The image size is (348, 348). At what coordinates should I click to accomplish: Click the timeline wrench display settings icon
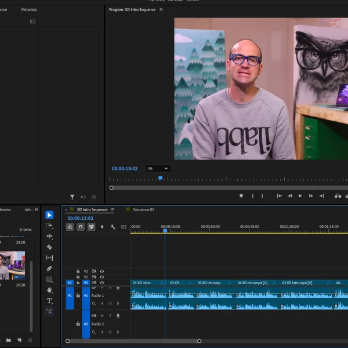[x=113, y=227]
